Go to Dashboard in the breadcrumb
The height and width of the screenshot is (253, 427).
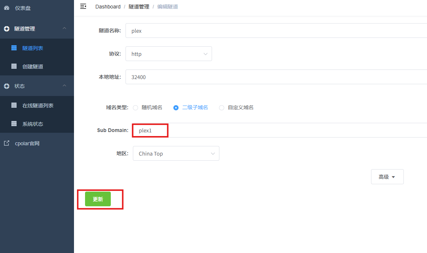(108, 7)
